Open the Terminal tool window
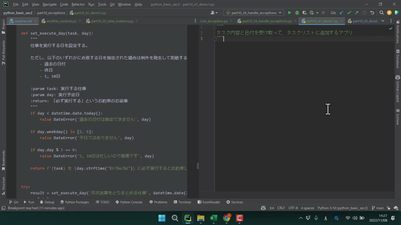This screenshot has height=225, width=401. click(x=182, y=202)
